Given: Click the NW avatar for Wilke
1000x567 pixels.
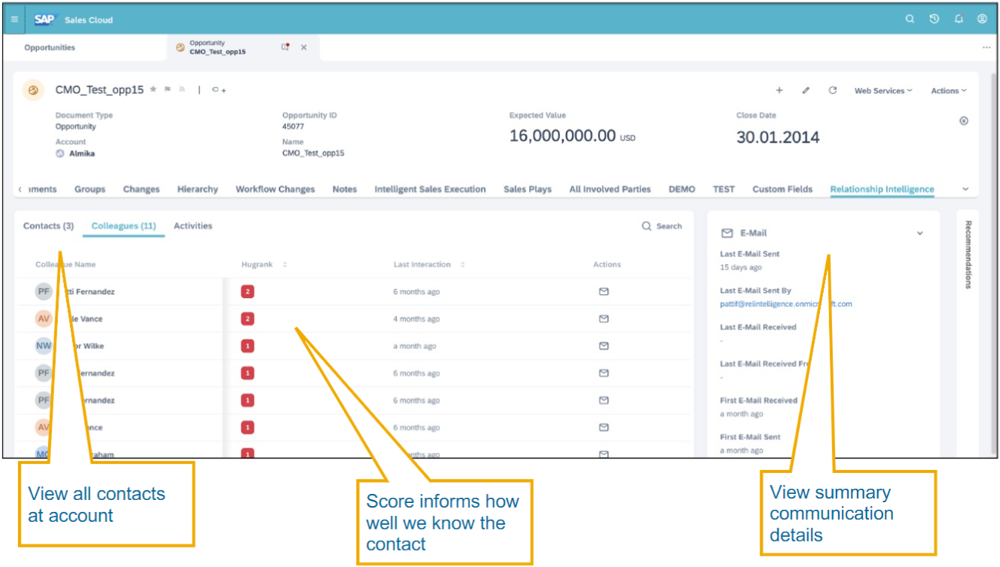Looking at the screenshot, I should click(x=44, y=346).
